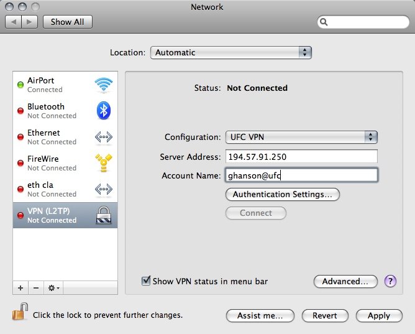
Task: Click the Server Address input field
Action: pyautogui.click(x=301, y=157)
